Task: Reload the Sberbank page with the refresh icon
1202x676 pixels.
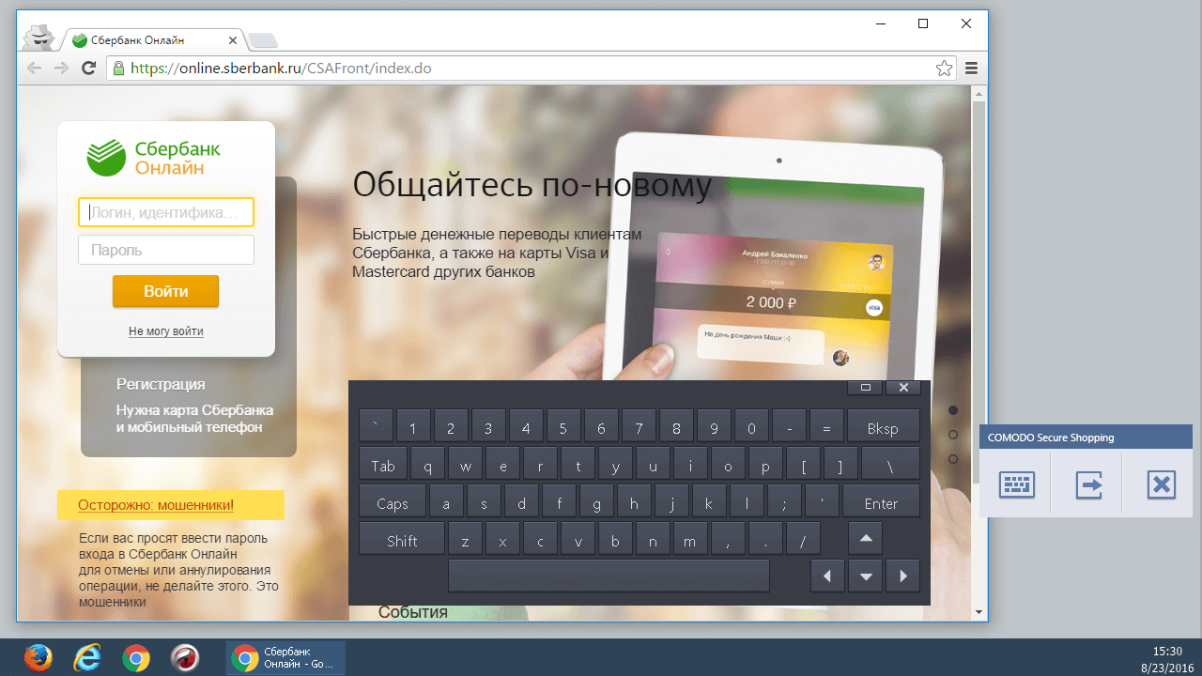Action: pyautogui.click(x=88, y=68)
